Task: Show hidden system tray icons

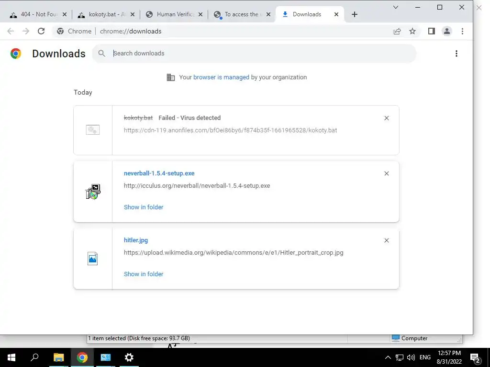Action: [x=388, y=357]
